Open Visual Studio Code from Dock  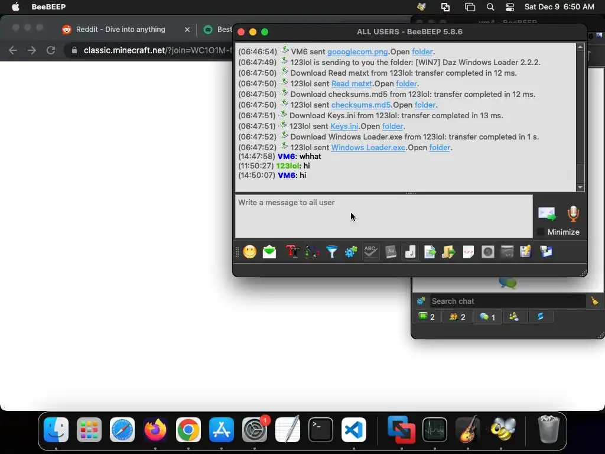(354, 430)
